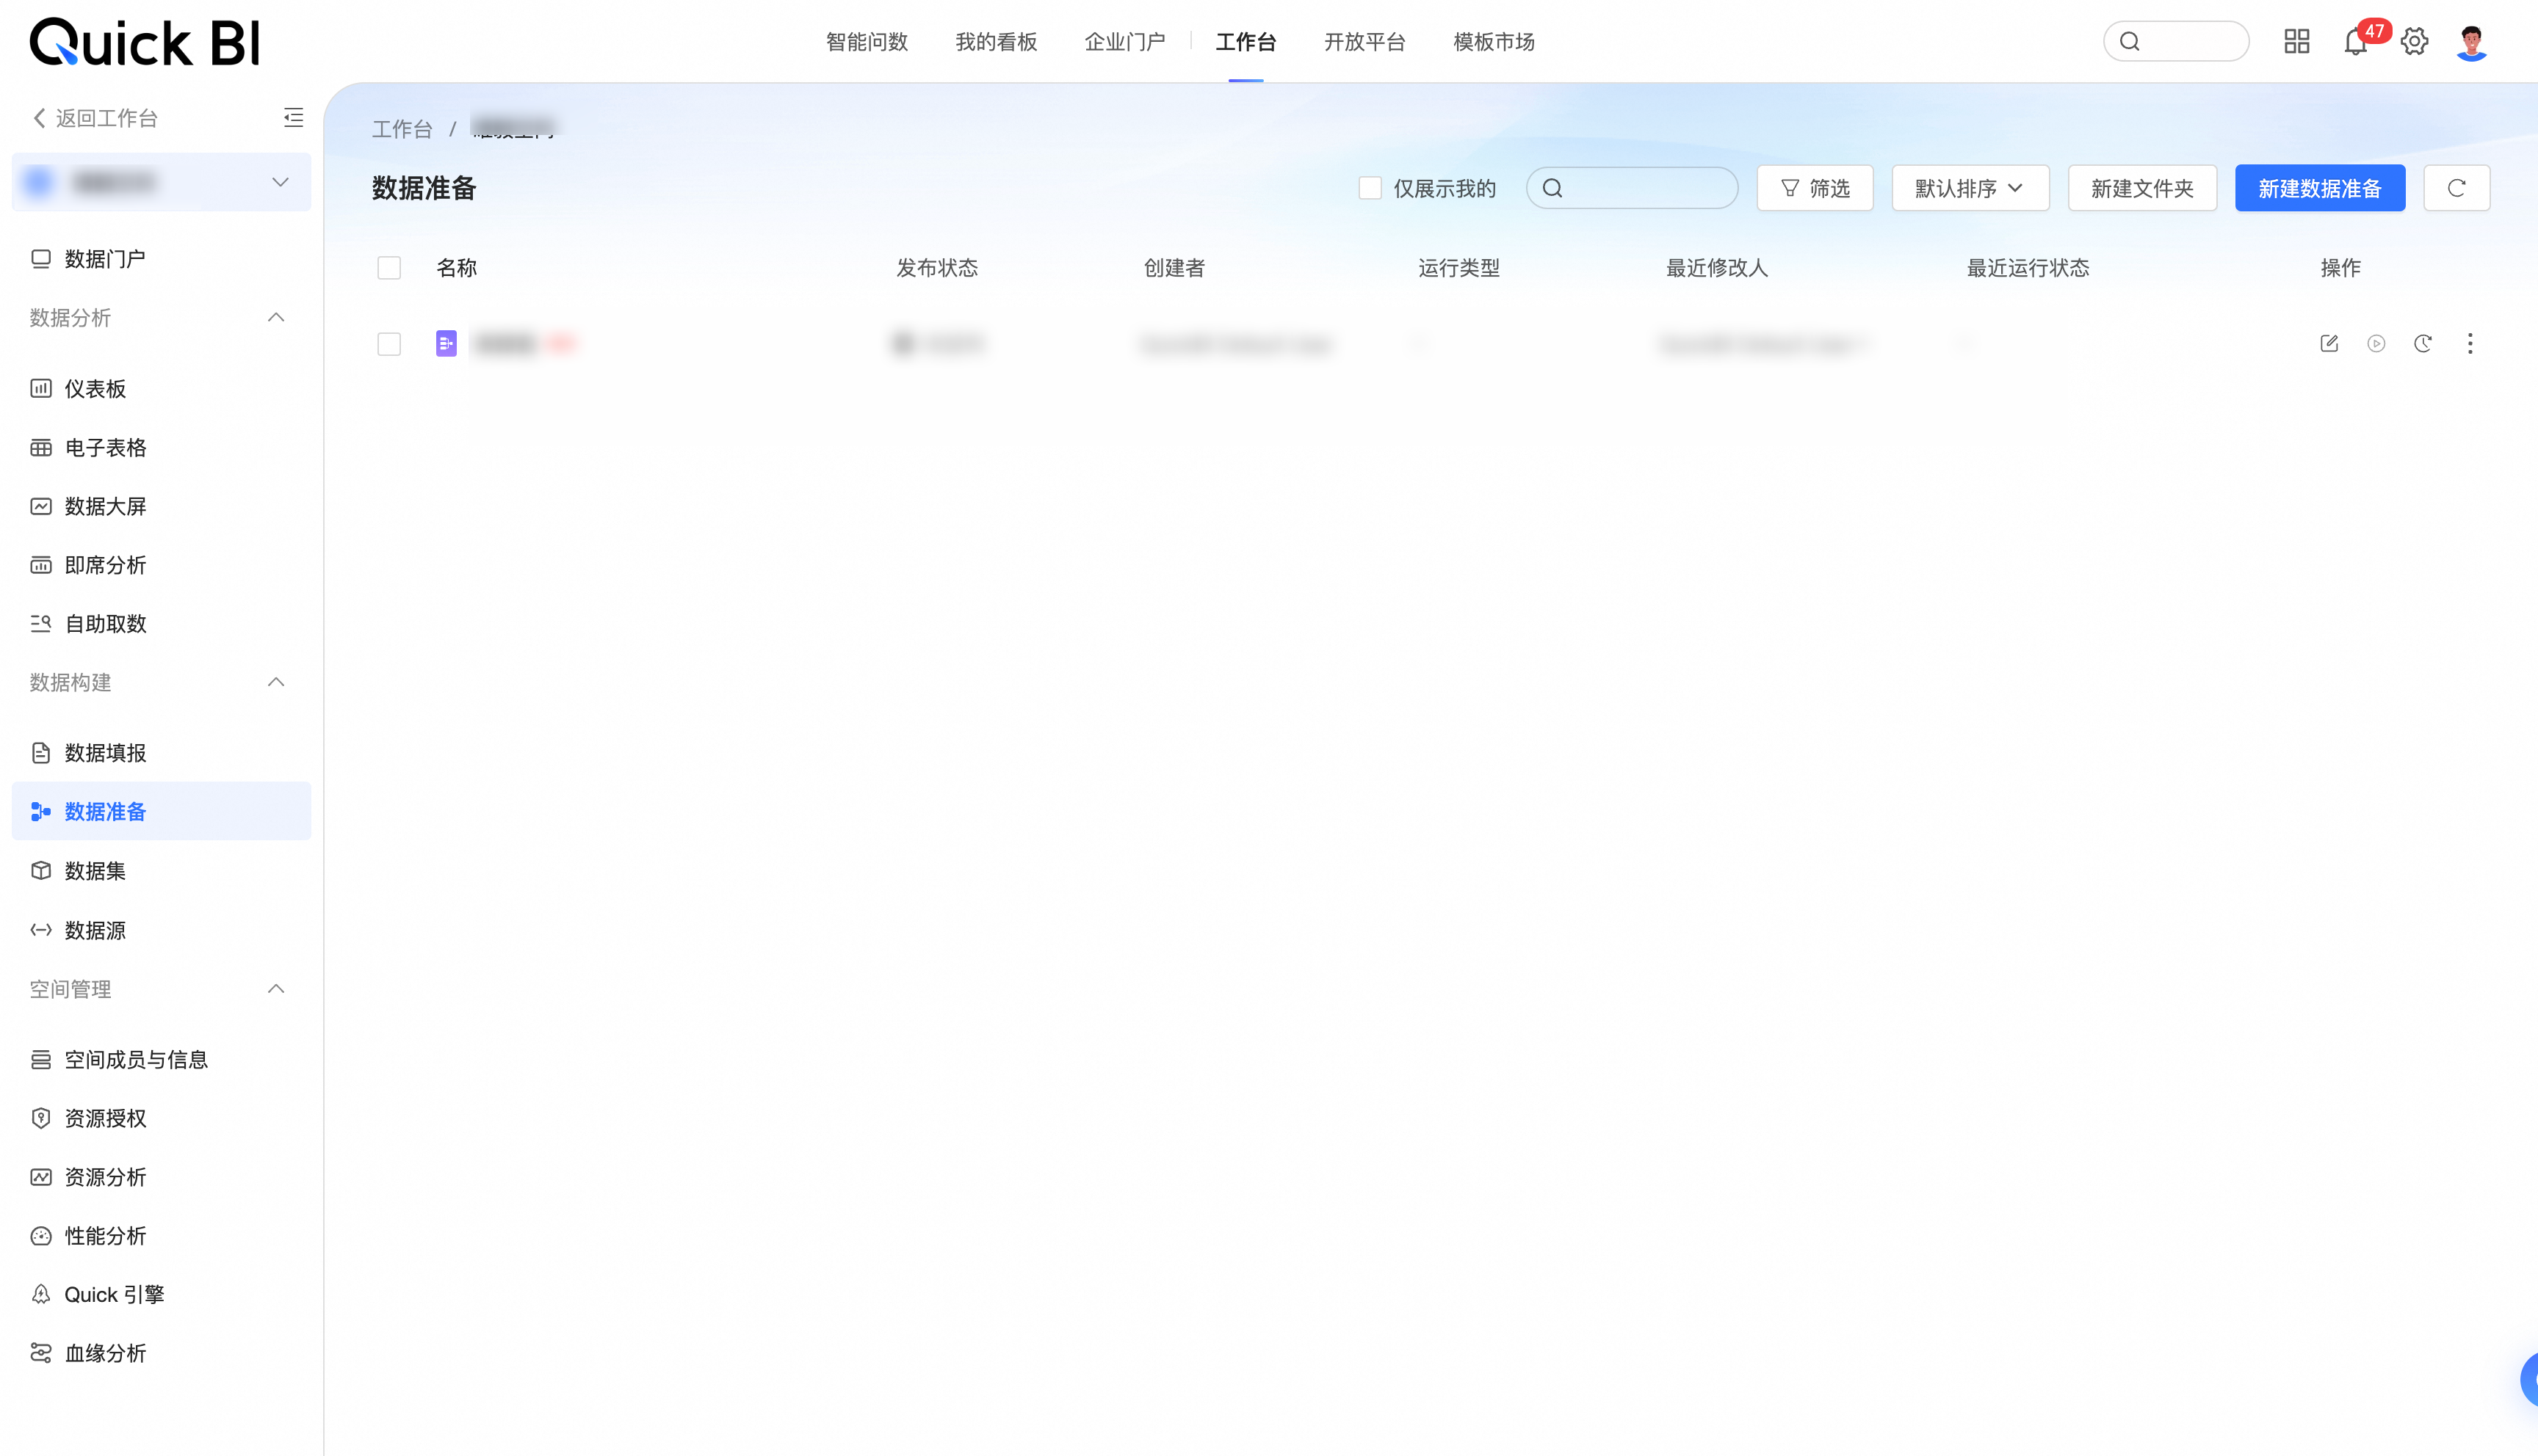The height and width of the screenshot is (1456, 2538).
Task: Open the 默认排序 sort dropdown
Action: tap(1969, 188)
